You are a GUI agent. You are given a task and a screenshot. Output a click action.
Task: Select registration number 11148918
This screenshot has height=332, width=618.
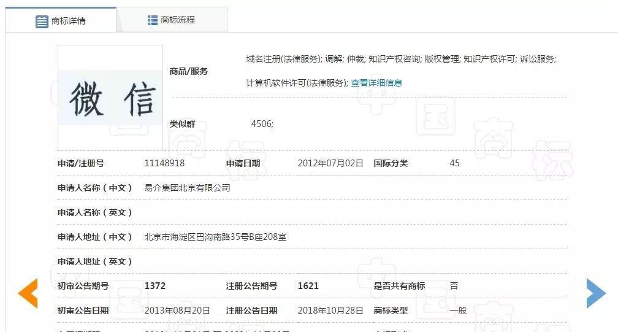[164, 163]
